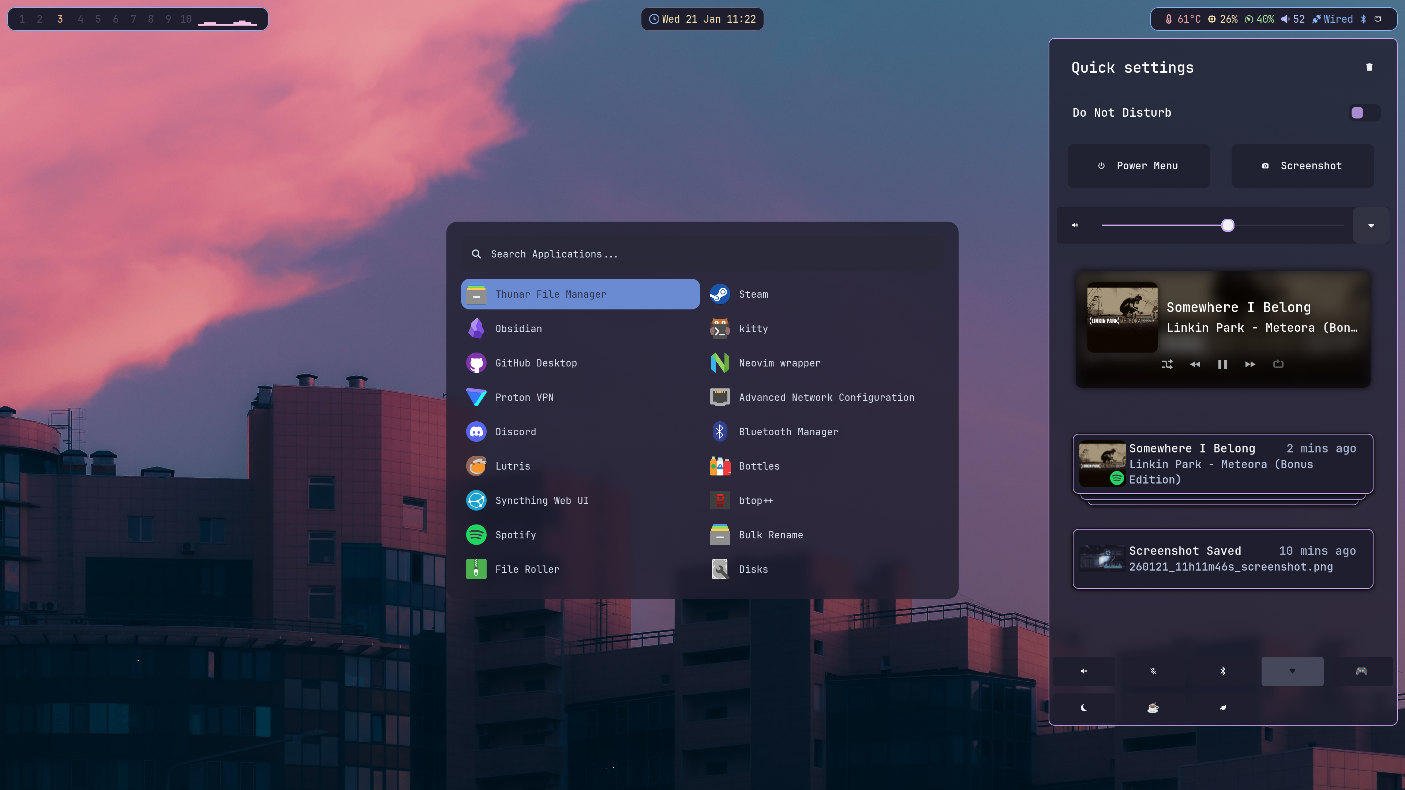Screen dimensions: 1405x790
Task: Open Discord in the application list
Action: (x=580, y=432)
